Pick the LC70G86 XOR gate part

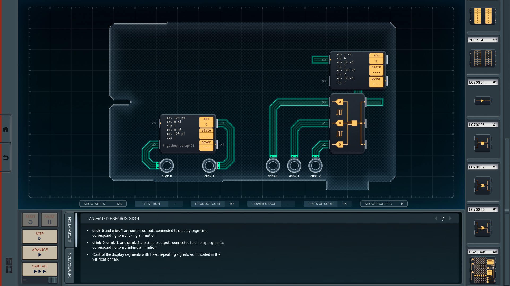[483, 228]
